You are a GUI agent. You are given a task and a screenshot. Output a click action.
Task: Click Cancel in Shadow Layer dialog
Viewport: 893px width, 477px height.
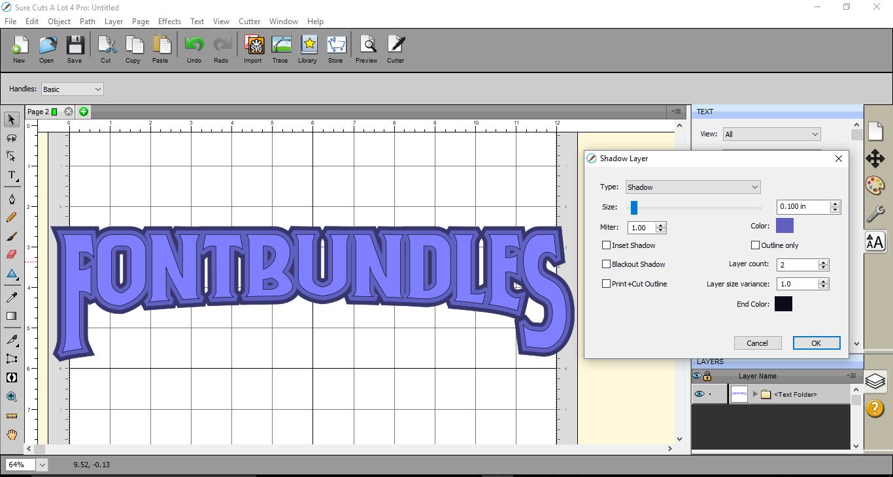(757, 343)
